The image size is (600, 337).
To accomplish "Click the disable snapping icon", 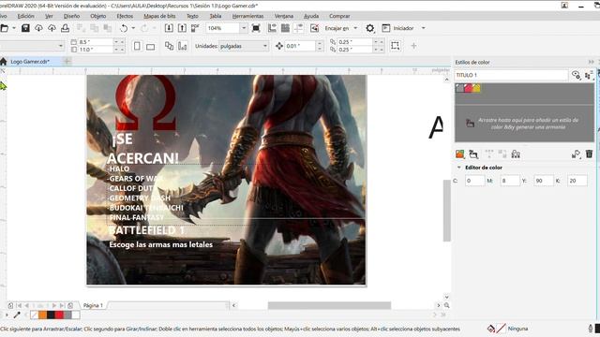I will click(x=314, y=28).
